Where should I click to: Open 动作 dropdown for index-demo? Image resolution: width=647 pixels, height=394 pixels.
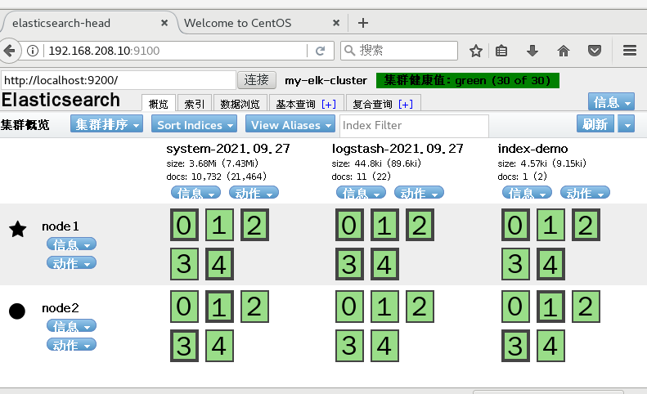coord(585,192)
